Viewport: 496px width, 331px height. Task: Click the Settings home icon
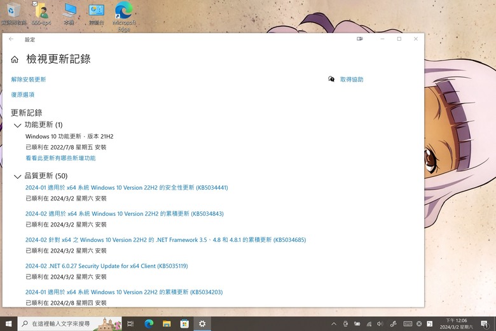pos(15,59)
